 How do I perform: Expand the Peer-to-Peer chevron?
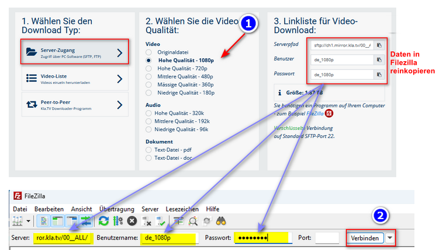pos(120,105)
